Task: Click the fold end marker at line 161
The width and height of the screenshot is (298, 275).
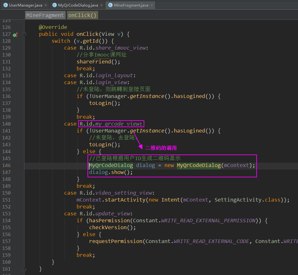Action: [x=24, y=269]
